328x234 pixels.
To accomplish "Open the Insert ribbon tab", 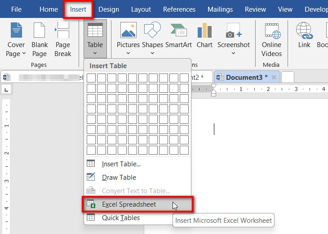I will click(78, 9).
